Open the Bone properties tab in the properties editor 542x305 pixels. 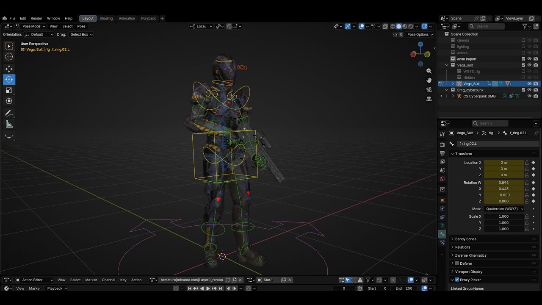(442, 234)
